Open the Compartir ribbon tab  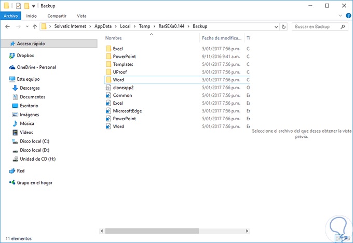click(57, 16)
